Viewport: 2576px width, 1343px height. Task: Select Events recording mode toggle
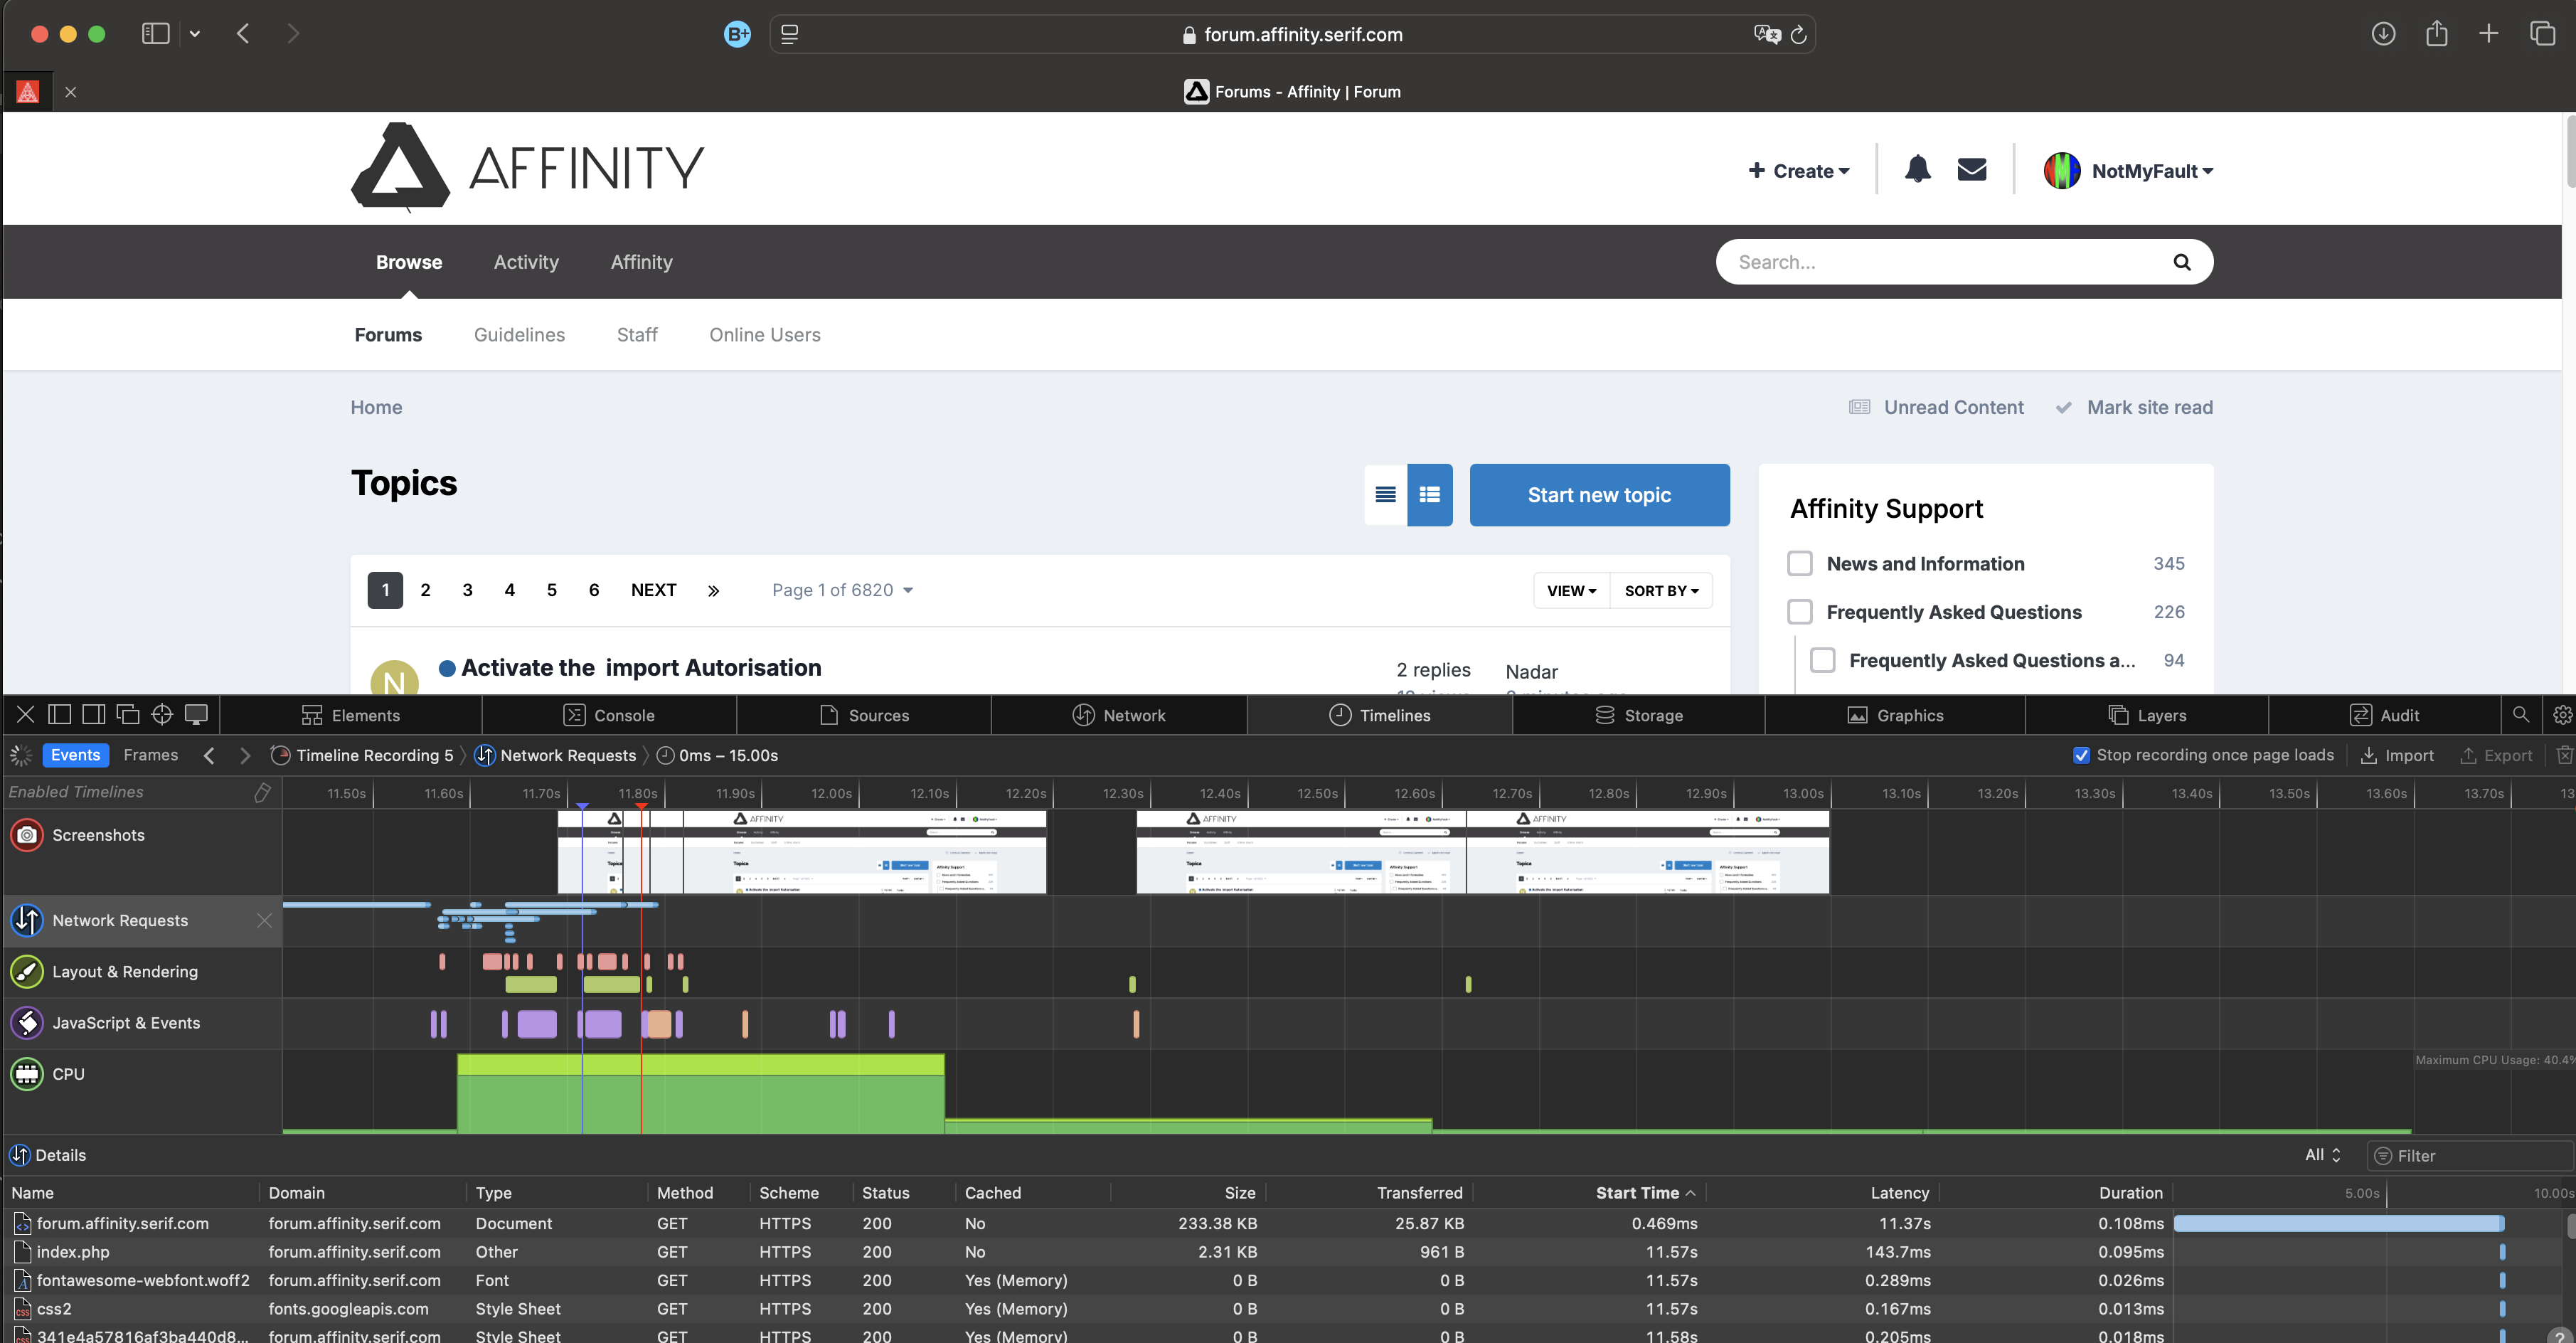[x=75, y=755]
